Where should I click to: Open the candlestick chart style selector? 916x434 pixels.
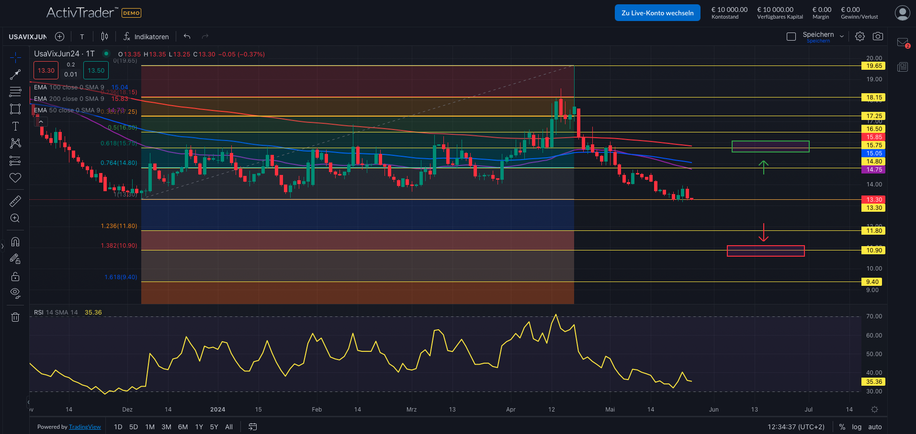click(x=104, y=36)
